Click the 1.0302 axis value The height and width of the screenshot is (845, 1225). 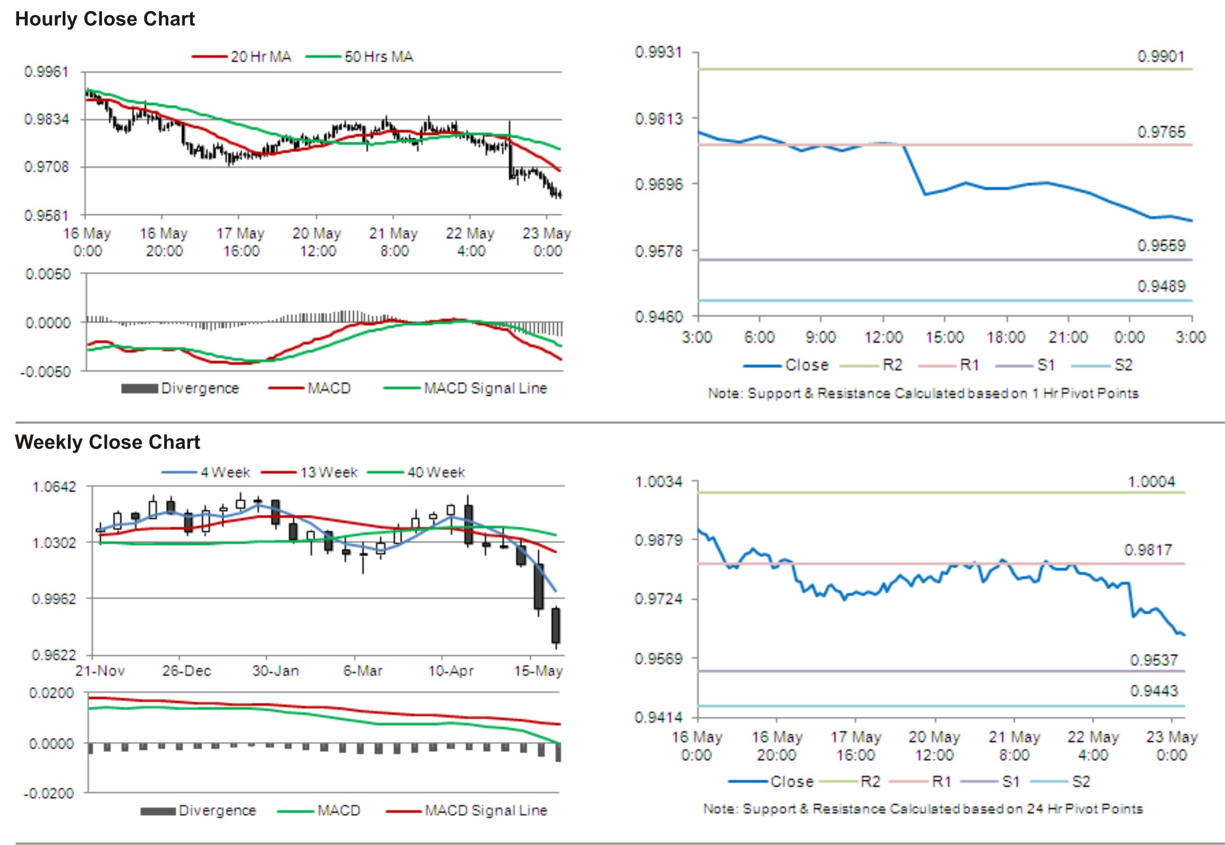(54, 543)
